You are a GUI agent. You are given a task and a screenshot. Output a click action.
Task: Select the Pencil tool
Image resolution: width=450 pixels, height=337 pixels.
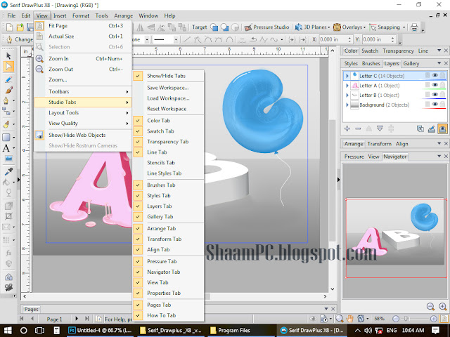pos(8,79)
